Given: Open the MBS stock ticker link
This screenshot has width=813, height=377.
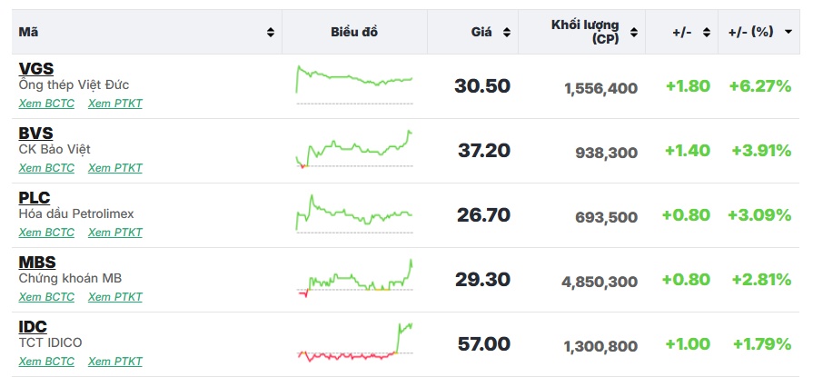Looking at the screenshot, I should pyautogui.click(x=36, y=262).
